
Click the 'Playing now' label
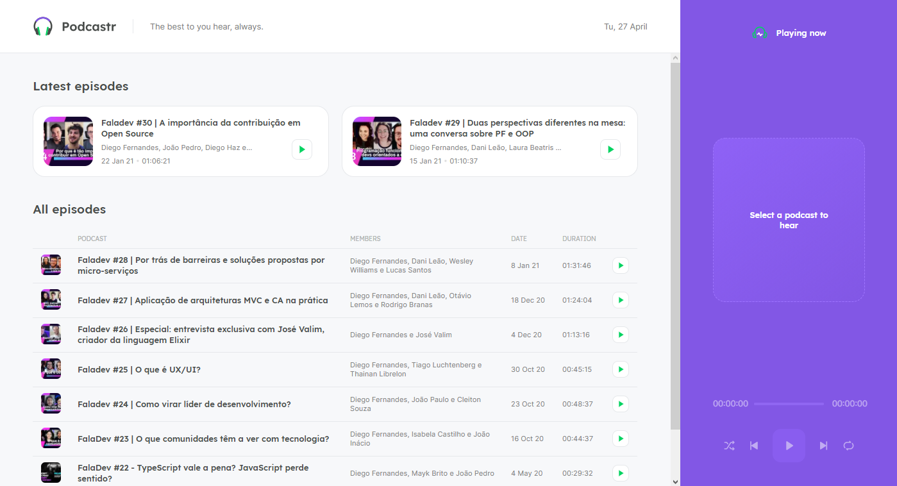pos(801,33)
